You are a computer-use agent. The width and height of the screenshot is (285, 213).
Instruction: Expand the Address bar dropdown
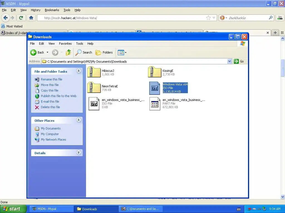click(229, 61)
